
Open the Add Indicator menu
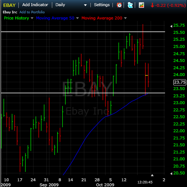coord(35,5)
